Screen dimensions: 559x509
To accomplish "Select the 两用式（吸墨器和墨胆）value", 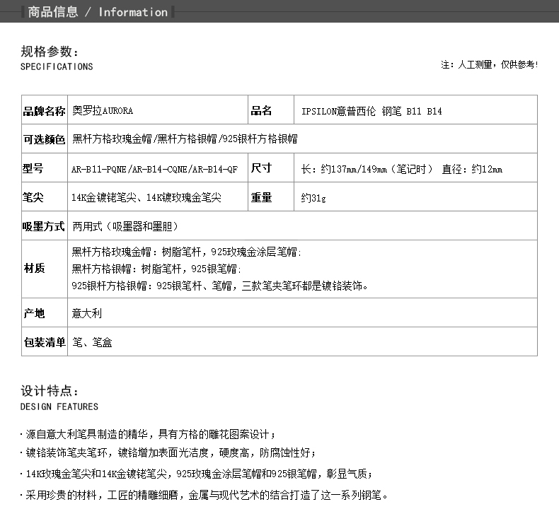I will click(125, 226).
